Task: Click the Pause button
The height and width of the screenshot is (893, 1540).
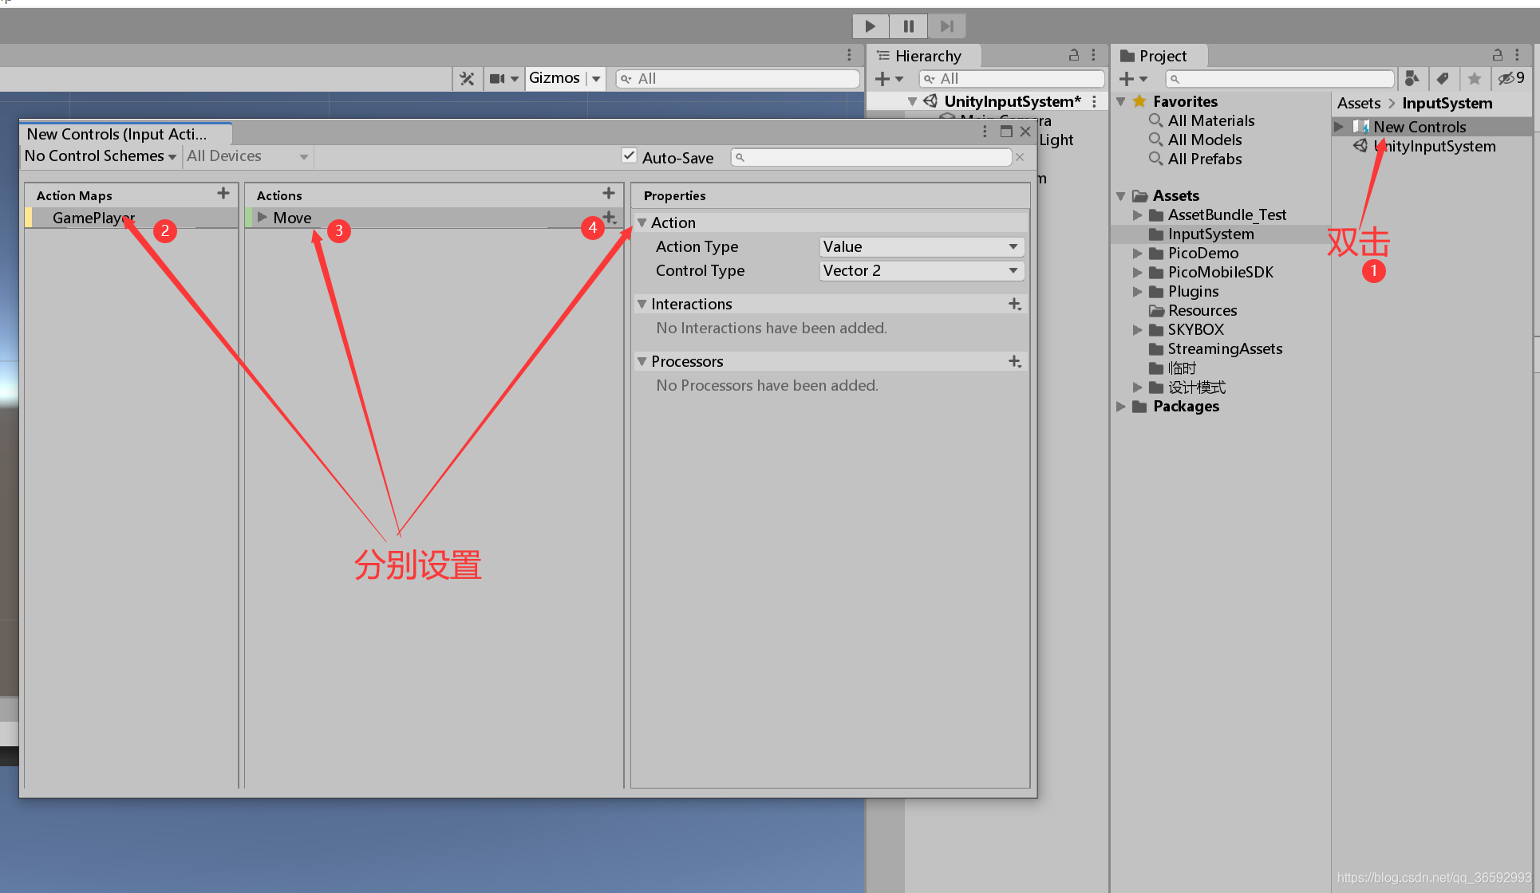Action: pos(908,26)
